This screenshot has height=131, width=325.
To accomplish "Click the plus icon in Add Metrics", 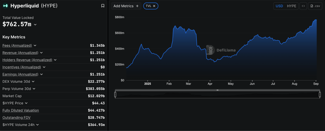I will (x=137, y=6).
